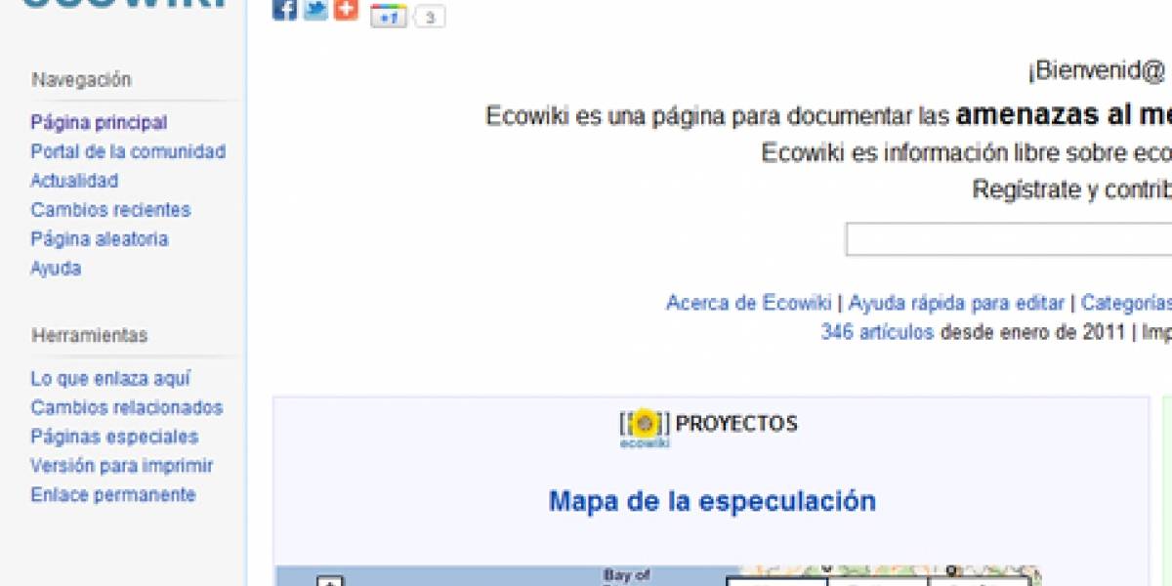Open the Ayuda link in navigation
Viewport: 1172px width, 586px height.
tap(56, 269)
